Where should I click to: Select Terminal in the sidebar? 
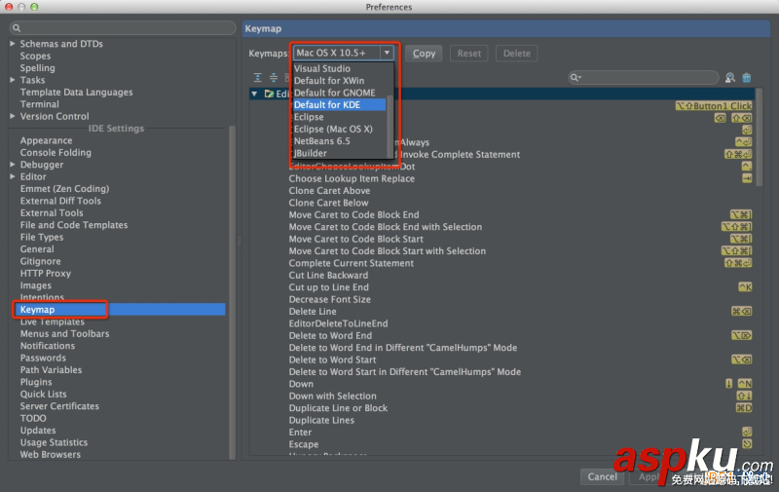[x=39, y=104]
